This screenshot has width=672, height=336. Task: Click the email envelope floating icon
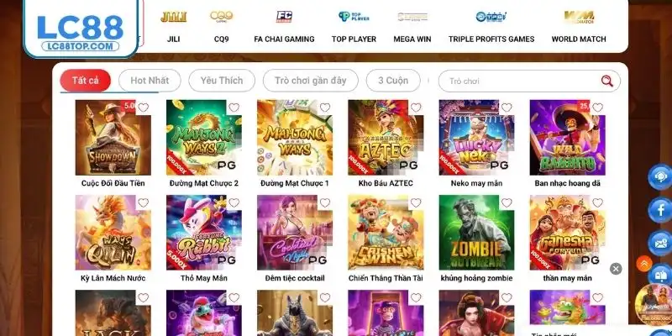coord(659,243)
